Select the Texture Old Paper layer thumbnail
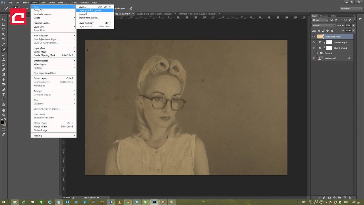 point(320,37)
